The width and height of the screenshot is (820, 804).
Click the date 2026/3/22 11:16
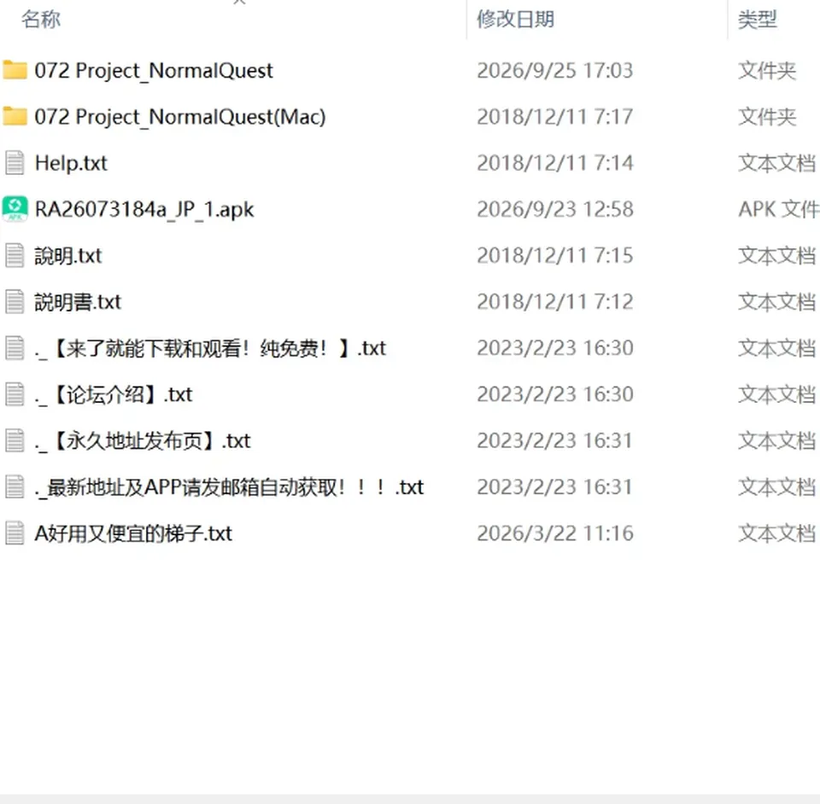point(555,533)
